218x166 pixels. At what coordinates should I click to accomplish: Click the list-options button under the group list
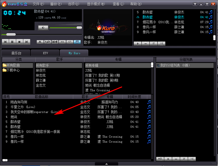click(192, 159)
